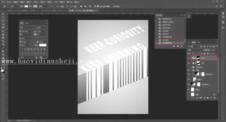Viewport: 226px width, 122px height.
Task: Open the search icon in options bar
Action: pos(216,6)
